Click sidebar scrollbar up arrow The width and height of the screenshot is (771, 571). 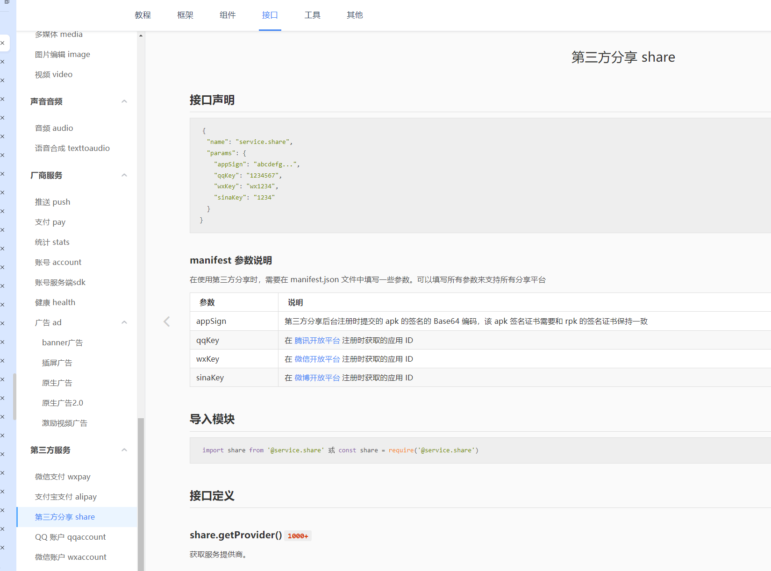coord(141,36)
